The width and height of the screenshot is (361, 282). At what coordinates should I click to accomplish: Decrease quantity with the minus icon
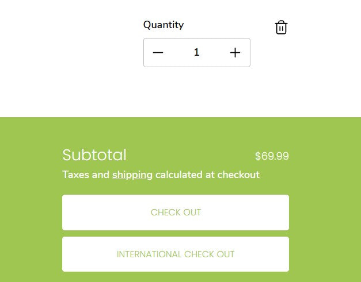tap(158, 53)
